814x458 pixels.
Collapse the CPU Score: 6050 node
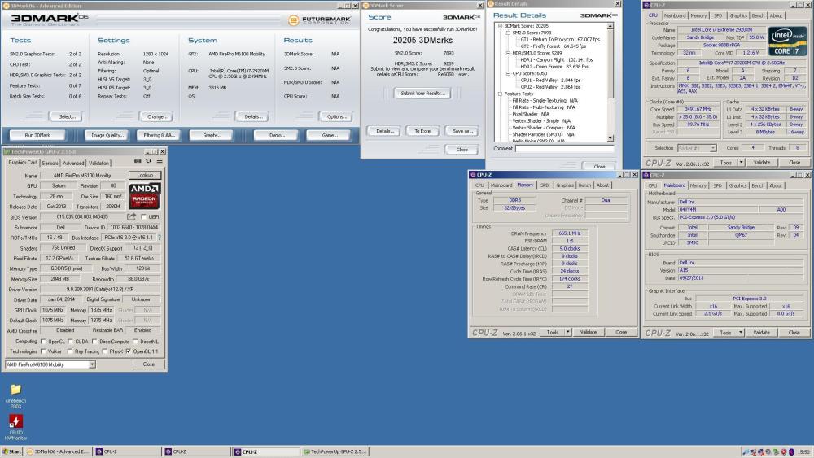[508, 74]
